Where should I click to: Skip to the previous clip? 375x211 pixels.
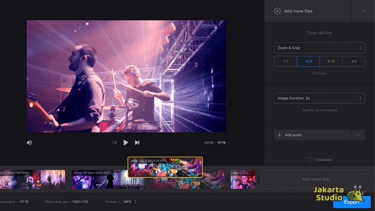[115, 142]
